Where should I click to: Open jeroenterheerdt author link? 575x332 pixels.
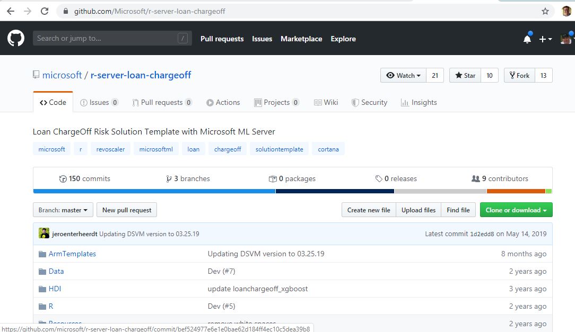[75, 234]
